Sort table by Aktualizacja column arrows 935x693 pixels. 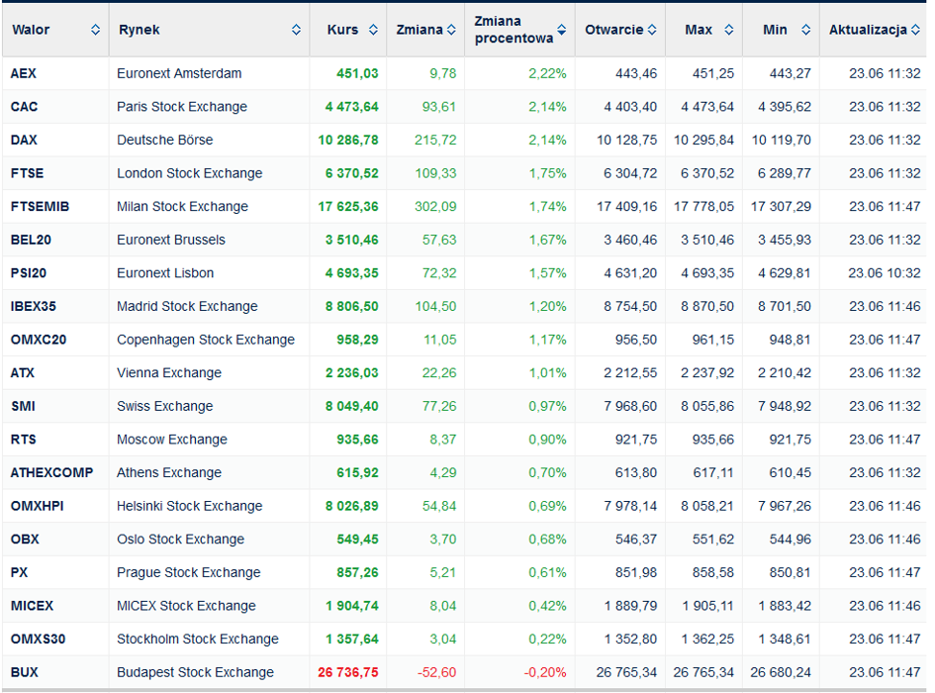tap(915, 30)
